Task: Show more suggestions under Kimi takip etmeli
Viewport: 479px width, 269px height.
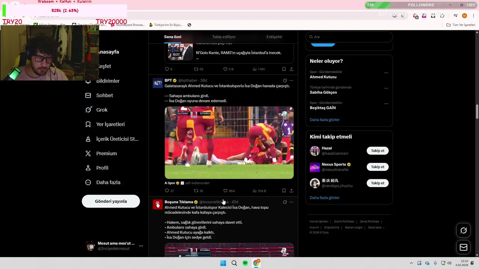Action: pyautogui.click(x=324, y=198)
